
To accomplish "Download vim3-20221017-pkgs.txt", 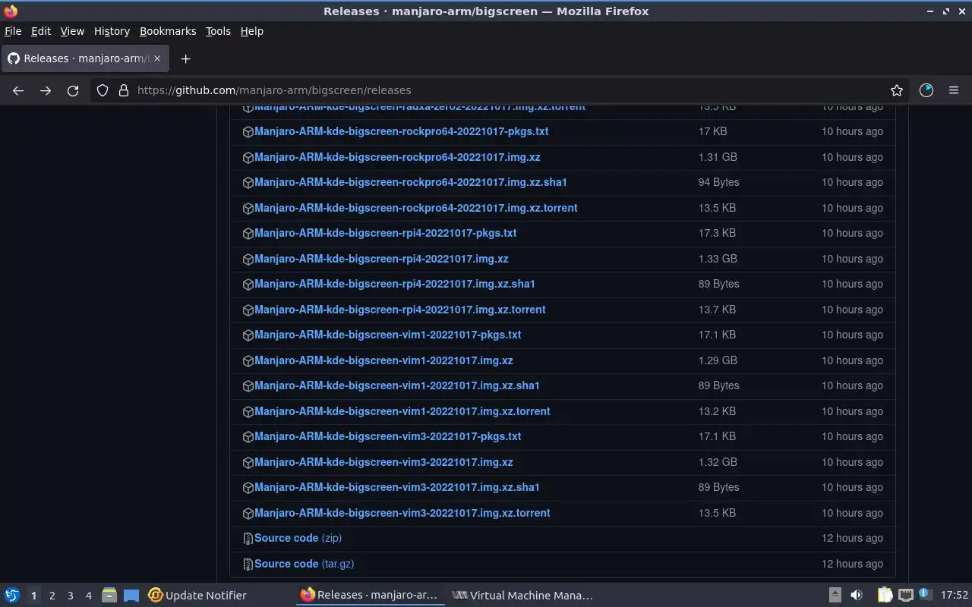I will point(387,436).
